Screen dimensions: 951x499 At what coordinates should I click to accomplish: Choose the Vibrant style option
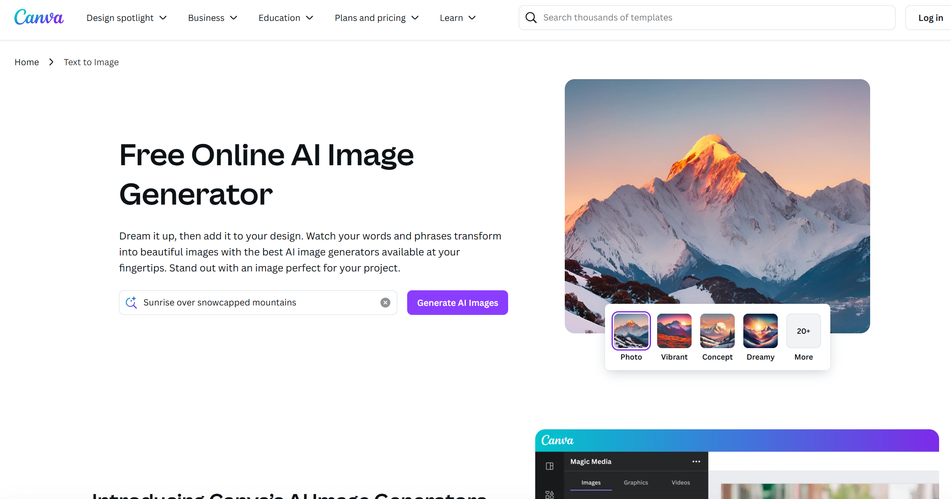pyautogui.click(x=674, y=331)
